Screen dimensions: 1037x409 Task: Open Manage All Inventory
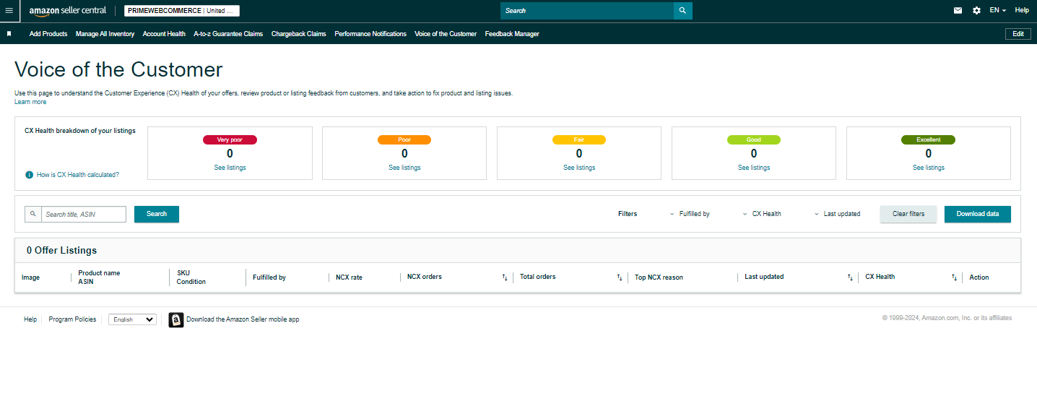(x=105, y=34)
